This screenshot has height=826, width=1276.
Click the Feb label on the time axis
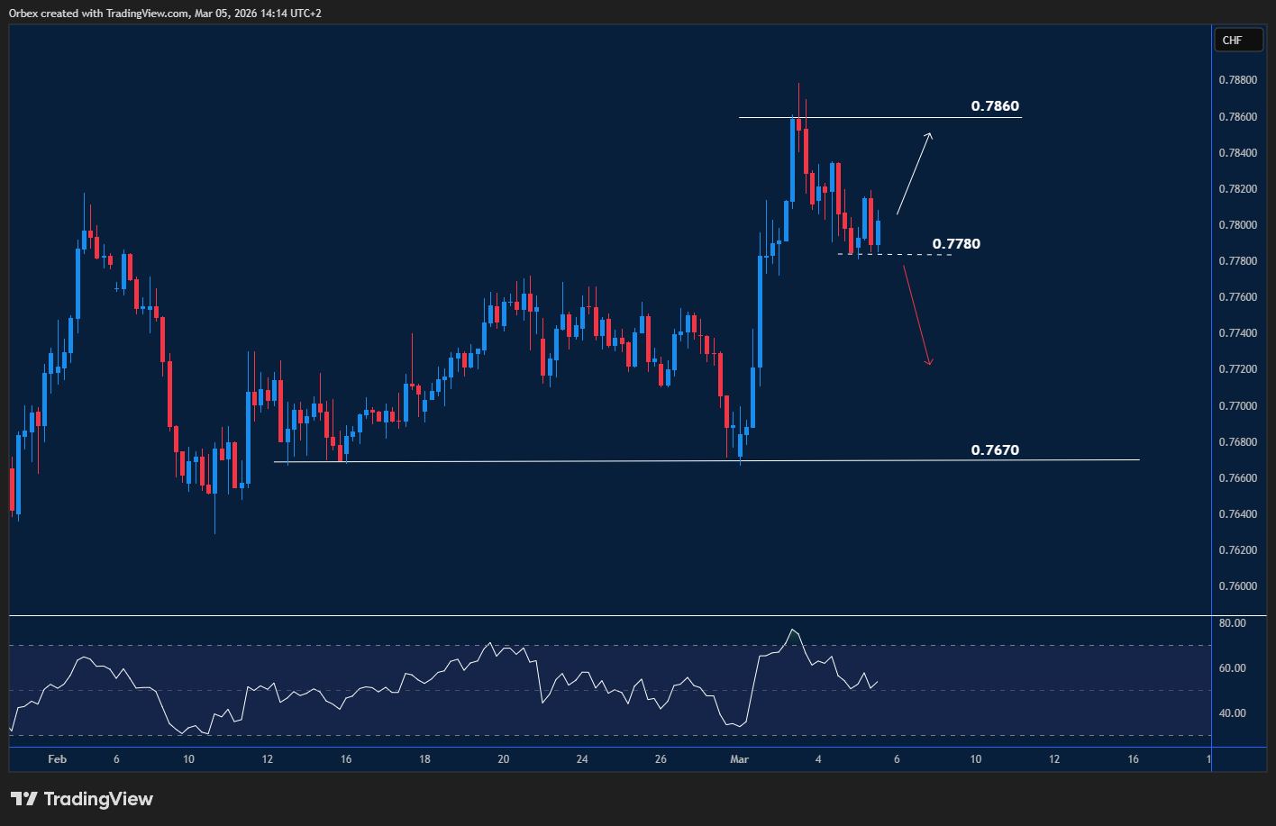(x=57, y=759)
